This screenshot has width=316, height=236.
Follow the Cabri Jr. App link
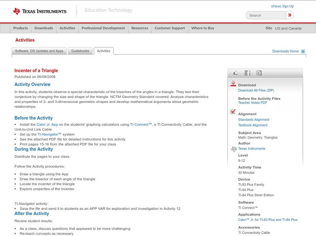tap(47, 125)
